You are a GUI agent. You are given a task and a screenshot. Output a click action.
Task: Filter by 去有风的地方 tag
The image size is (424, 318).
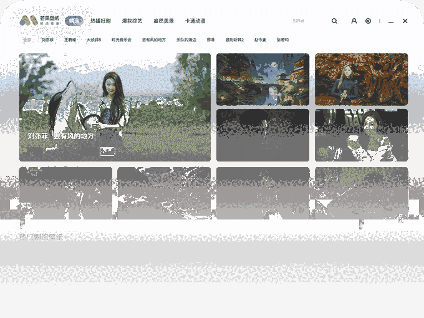click(x=154, y=40)
